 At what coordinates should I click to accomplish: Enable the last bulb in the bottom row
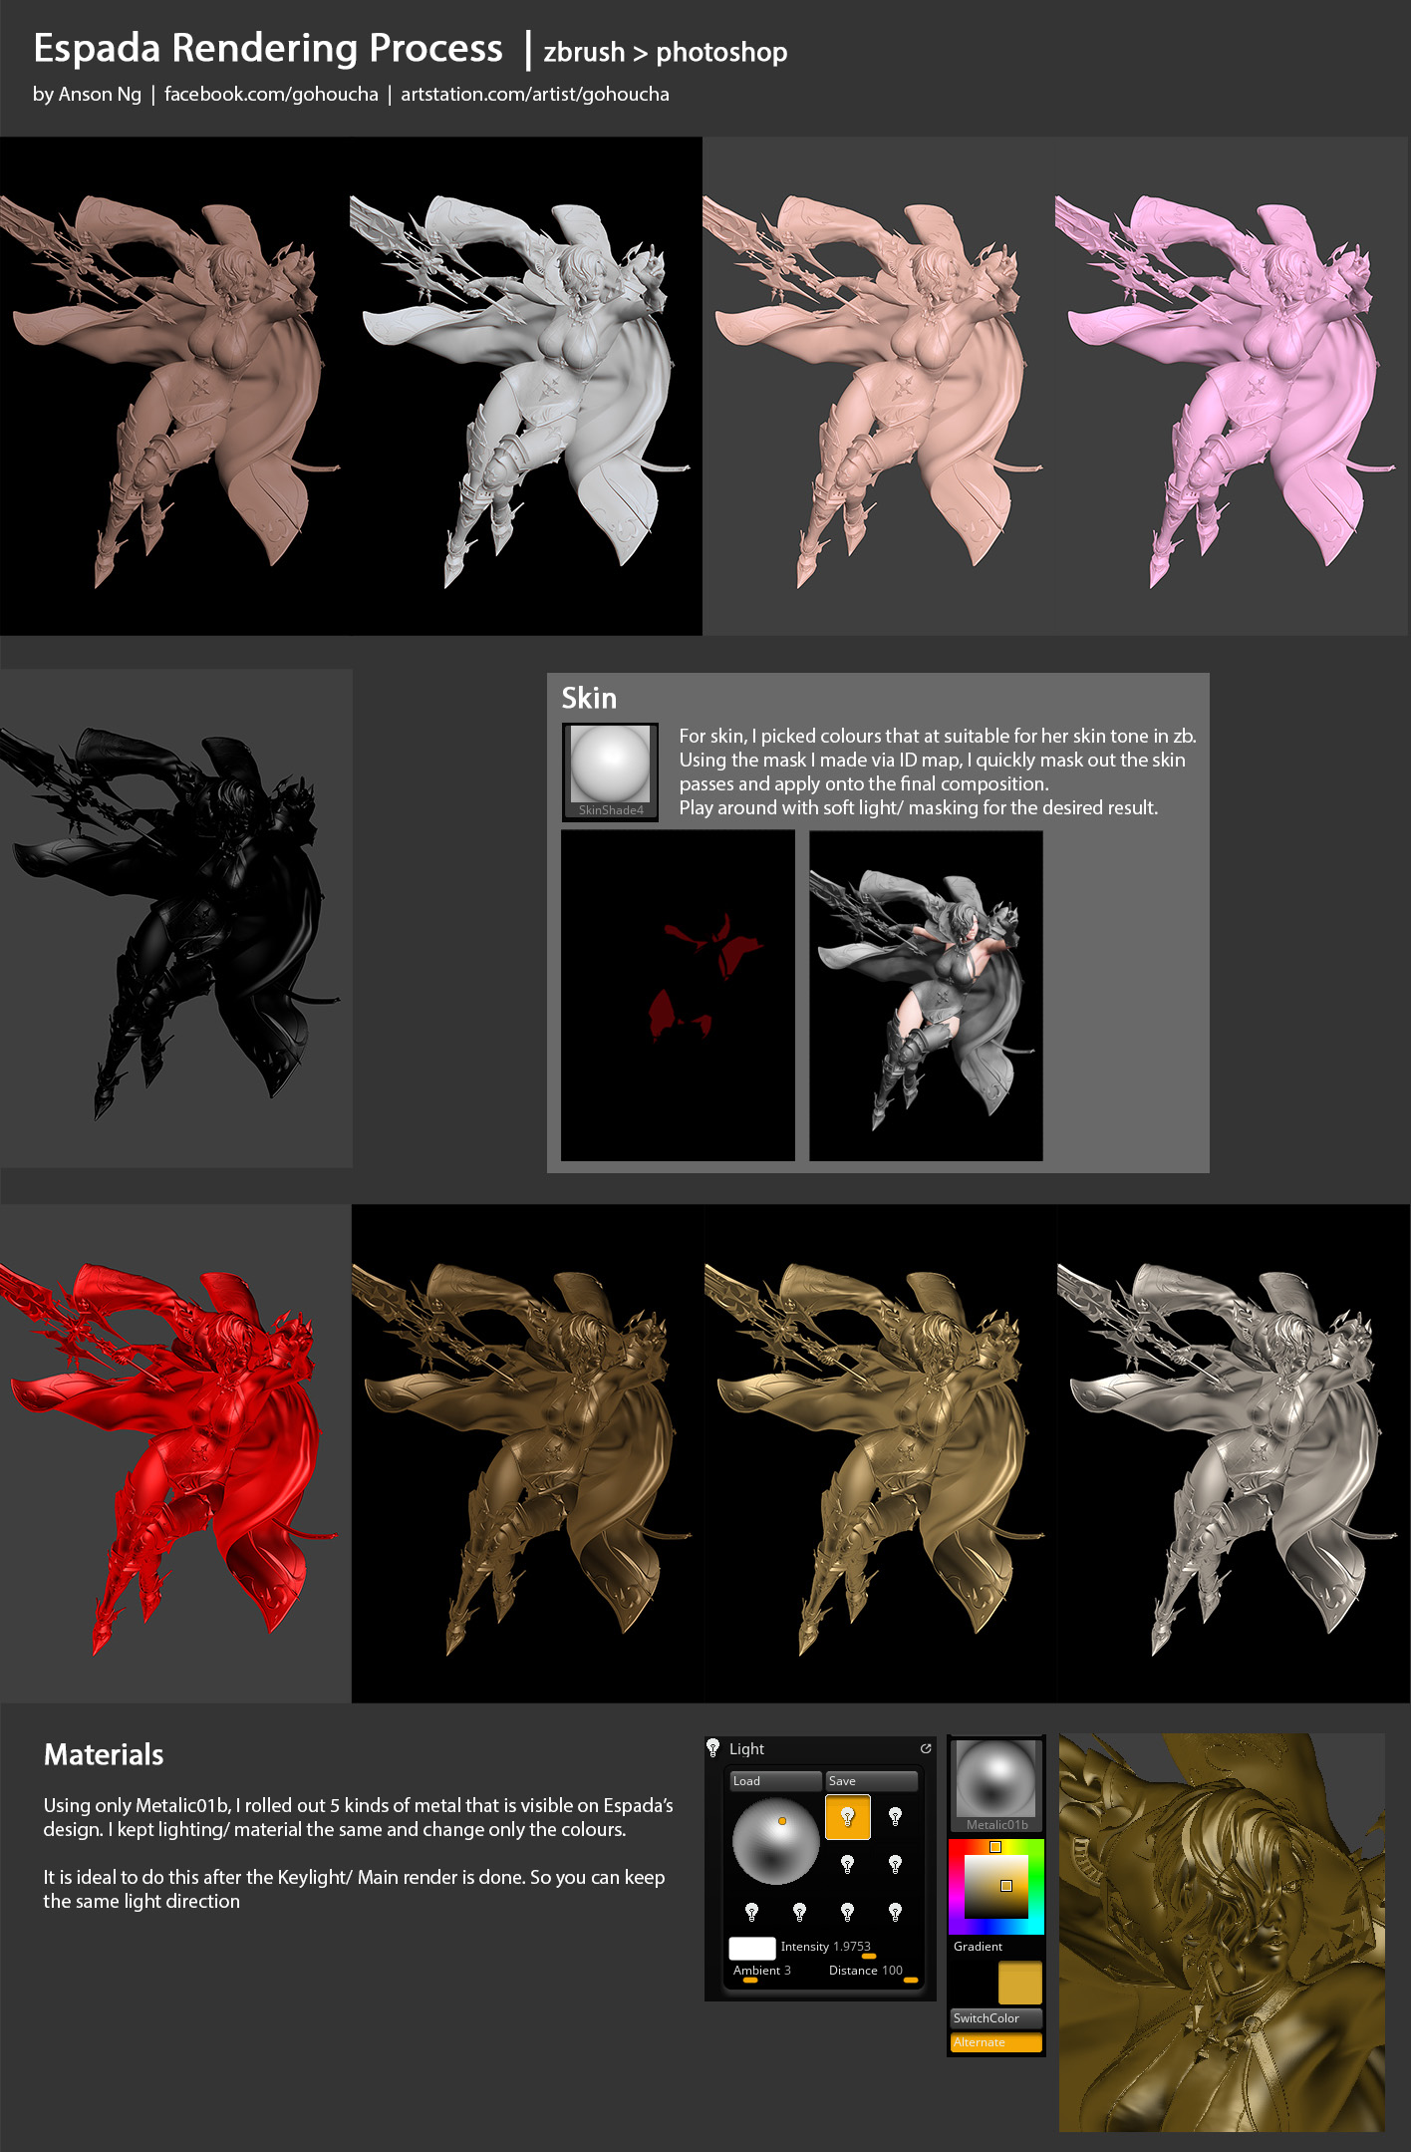pos(895,1912)
